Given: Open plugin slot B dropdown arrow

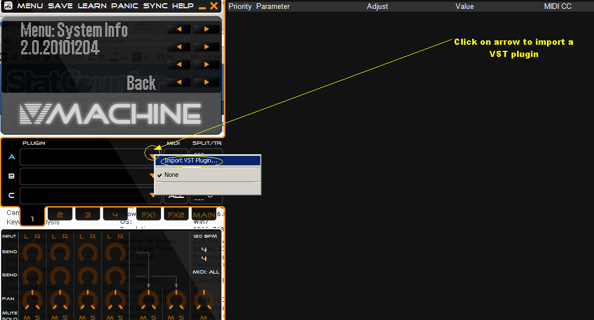Looking at the screenshot, I should pos(152,176).
